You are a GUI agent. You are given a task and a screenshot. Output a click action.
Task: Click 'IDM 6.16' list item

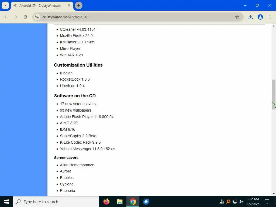[68, 130]
